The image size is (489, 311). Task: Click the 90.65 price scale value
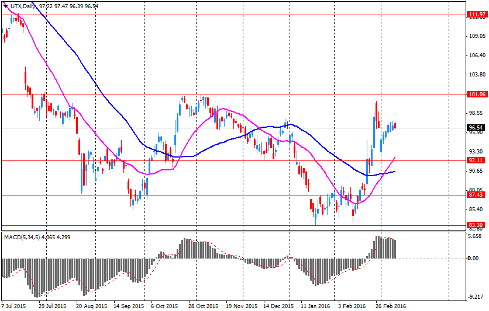coord(476,171)
